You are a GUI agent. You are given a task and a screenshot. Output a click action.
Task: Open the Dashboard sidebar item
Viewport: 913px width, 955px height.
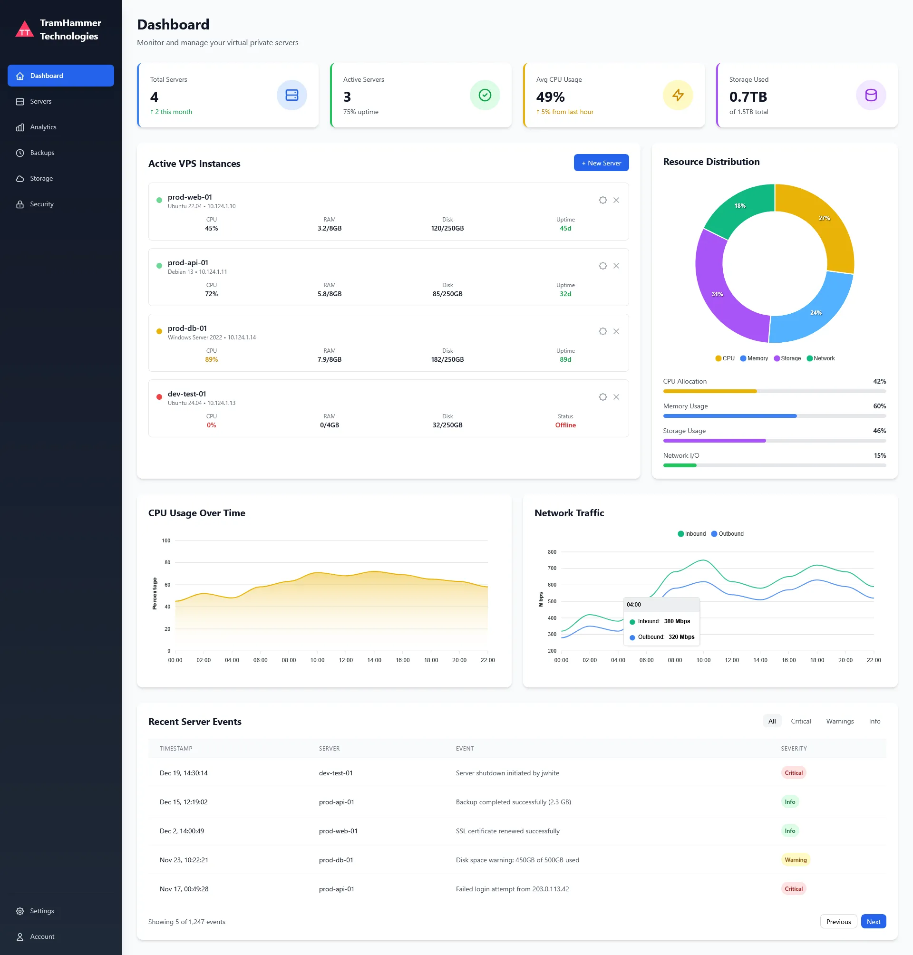click(x=61, y=76)
